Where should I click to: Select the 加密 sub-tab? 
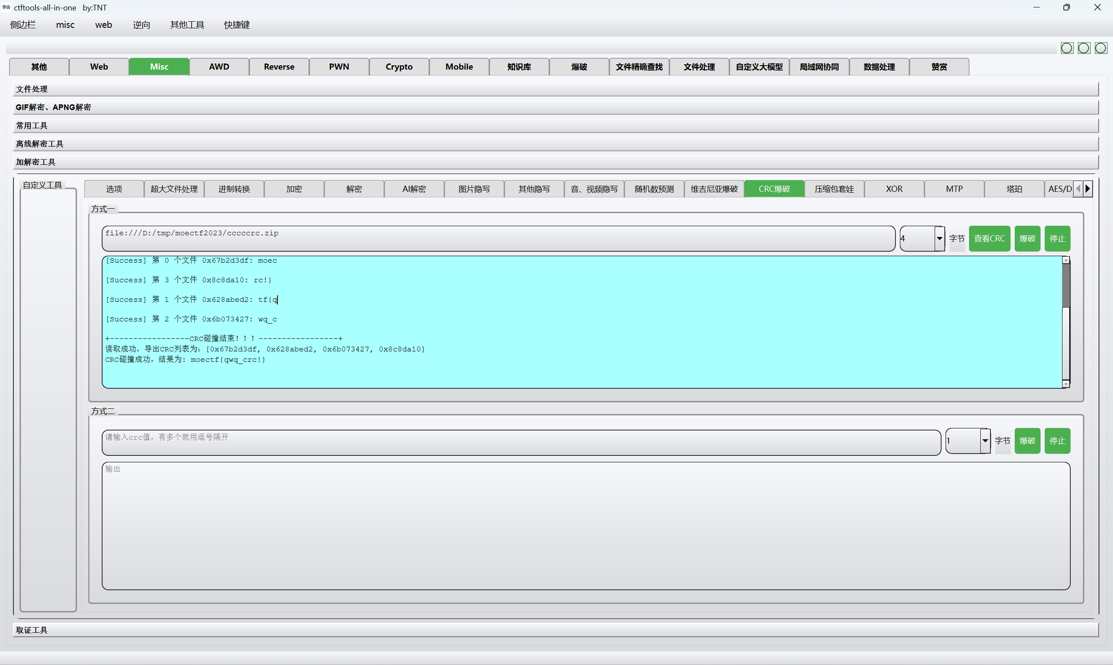pyautogui.click(x=294, y=189)
